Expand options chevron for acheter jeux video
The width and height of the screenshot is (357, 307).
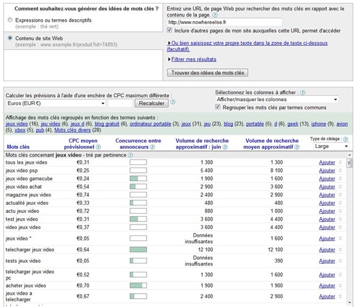click(340, 285)
